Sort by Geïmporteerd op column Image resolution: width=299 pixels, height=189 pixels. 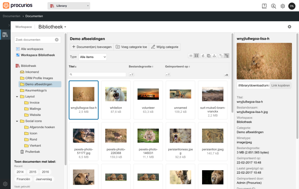[177, 66]
